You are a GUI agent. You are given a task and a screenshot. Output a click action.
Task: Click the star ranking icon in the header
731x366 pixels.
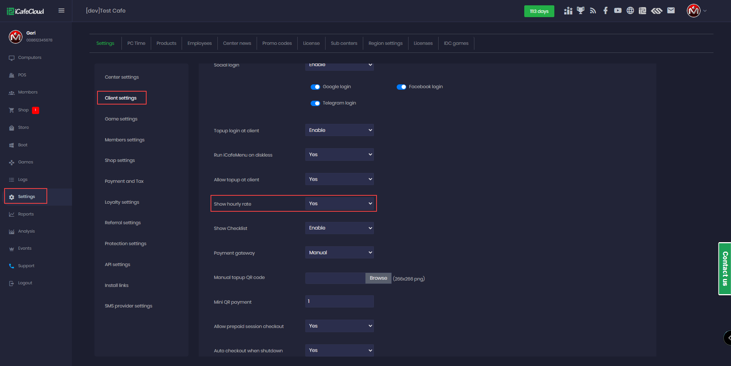(x=568, y=11)
